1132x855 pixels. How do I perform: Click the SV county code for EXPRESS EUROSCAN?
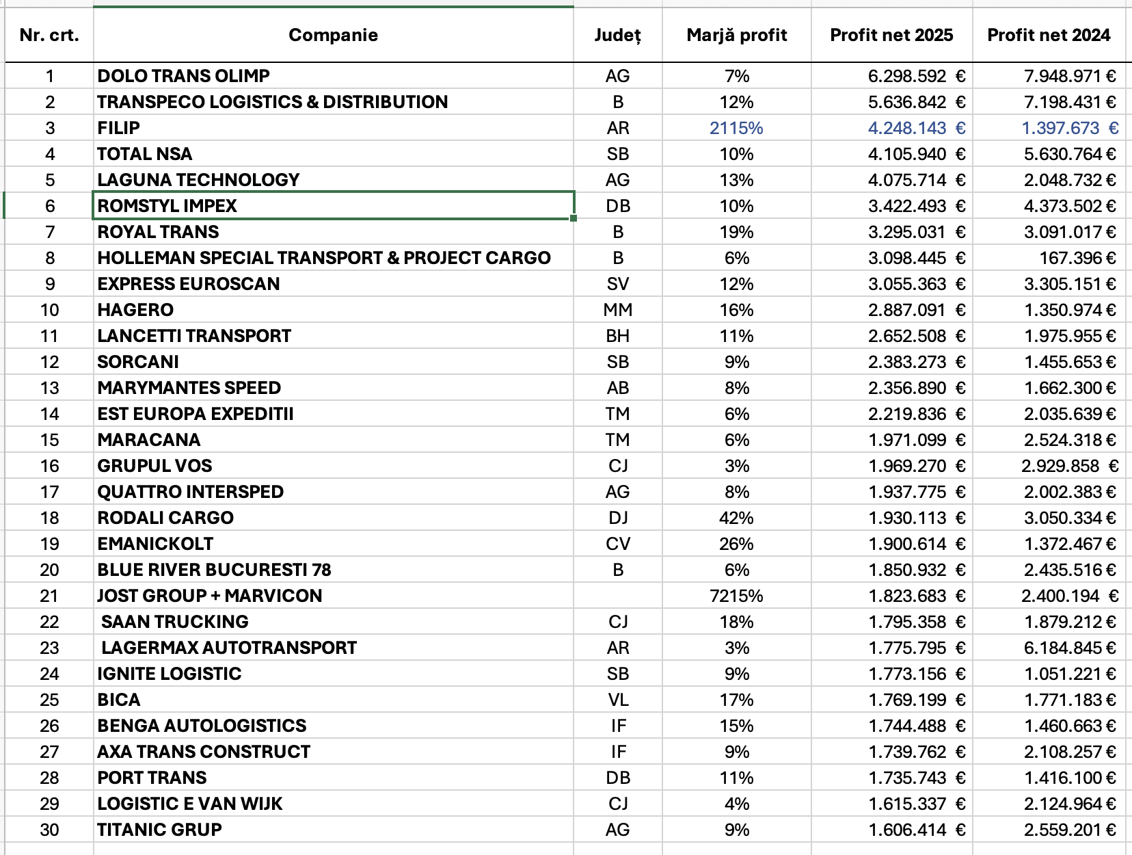618,284
